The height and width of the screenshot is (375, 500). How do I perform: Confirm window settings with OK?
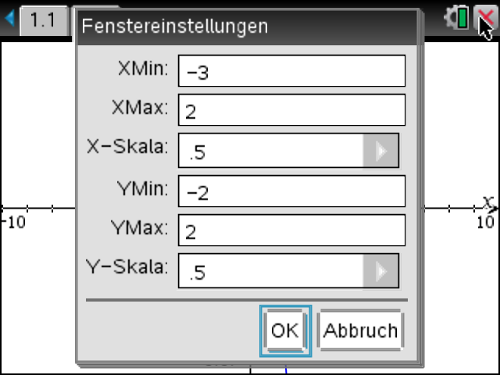[x=285, y=330]
